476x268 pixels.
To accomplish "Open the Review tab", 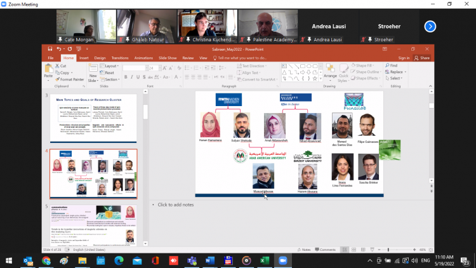I will (x=188, y=58).
